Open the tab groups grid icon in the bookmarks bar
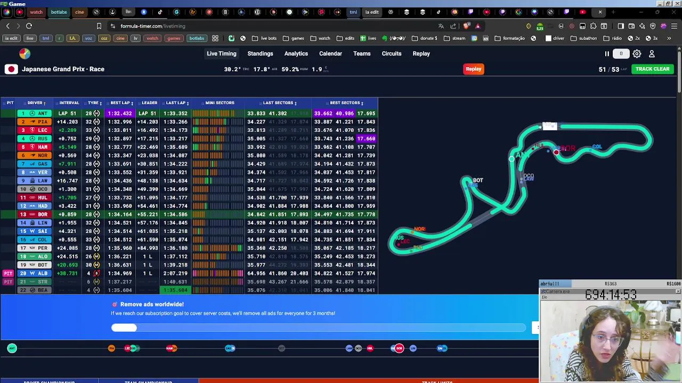The image size is (682, 383). coord(215,38)
